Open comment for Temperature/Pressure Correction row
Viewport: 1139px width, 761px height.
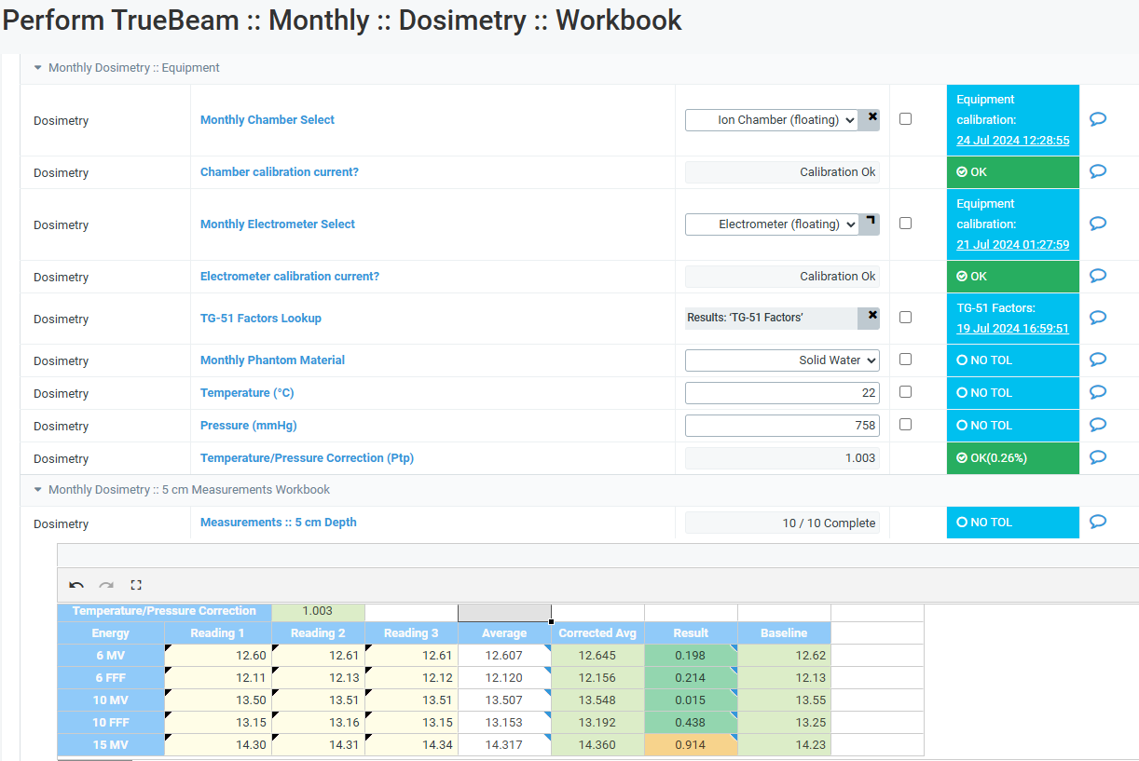[x=1098, y=457]
